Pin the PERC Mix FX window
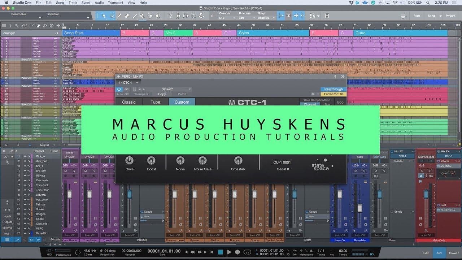This screenshot has width=462, height=260. 335,77
